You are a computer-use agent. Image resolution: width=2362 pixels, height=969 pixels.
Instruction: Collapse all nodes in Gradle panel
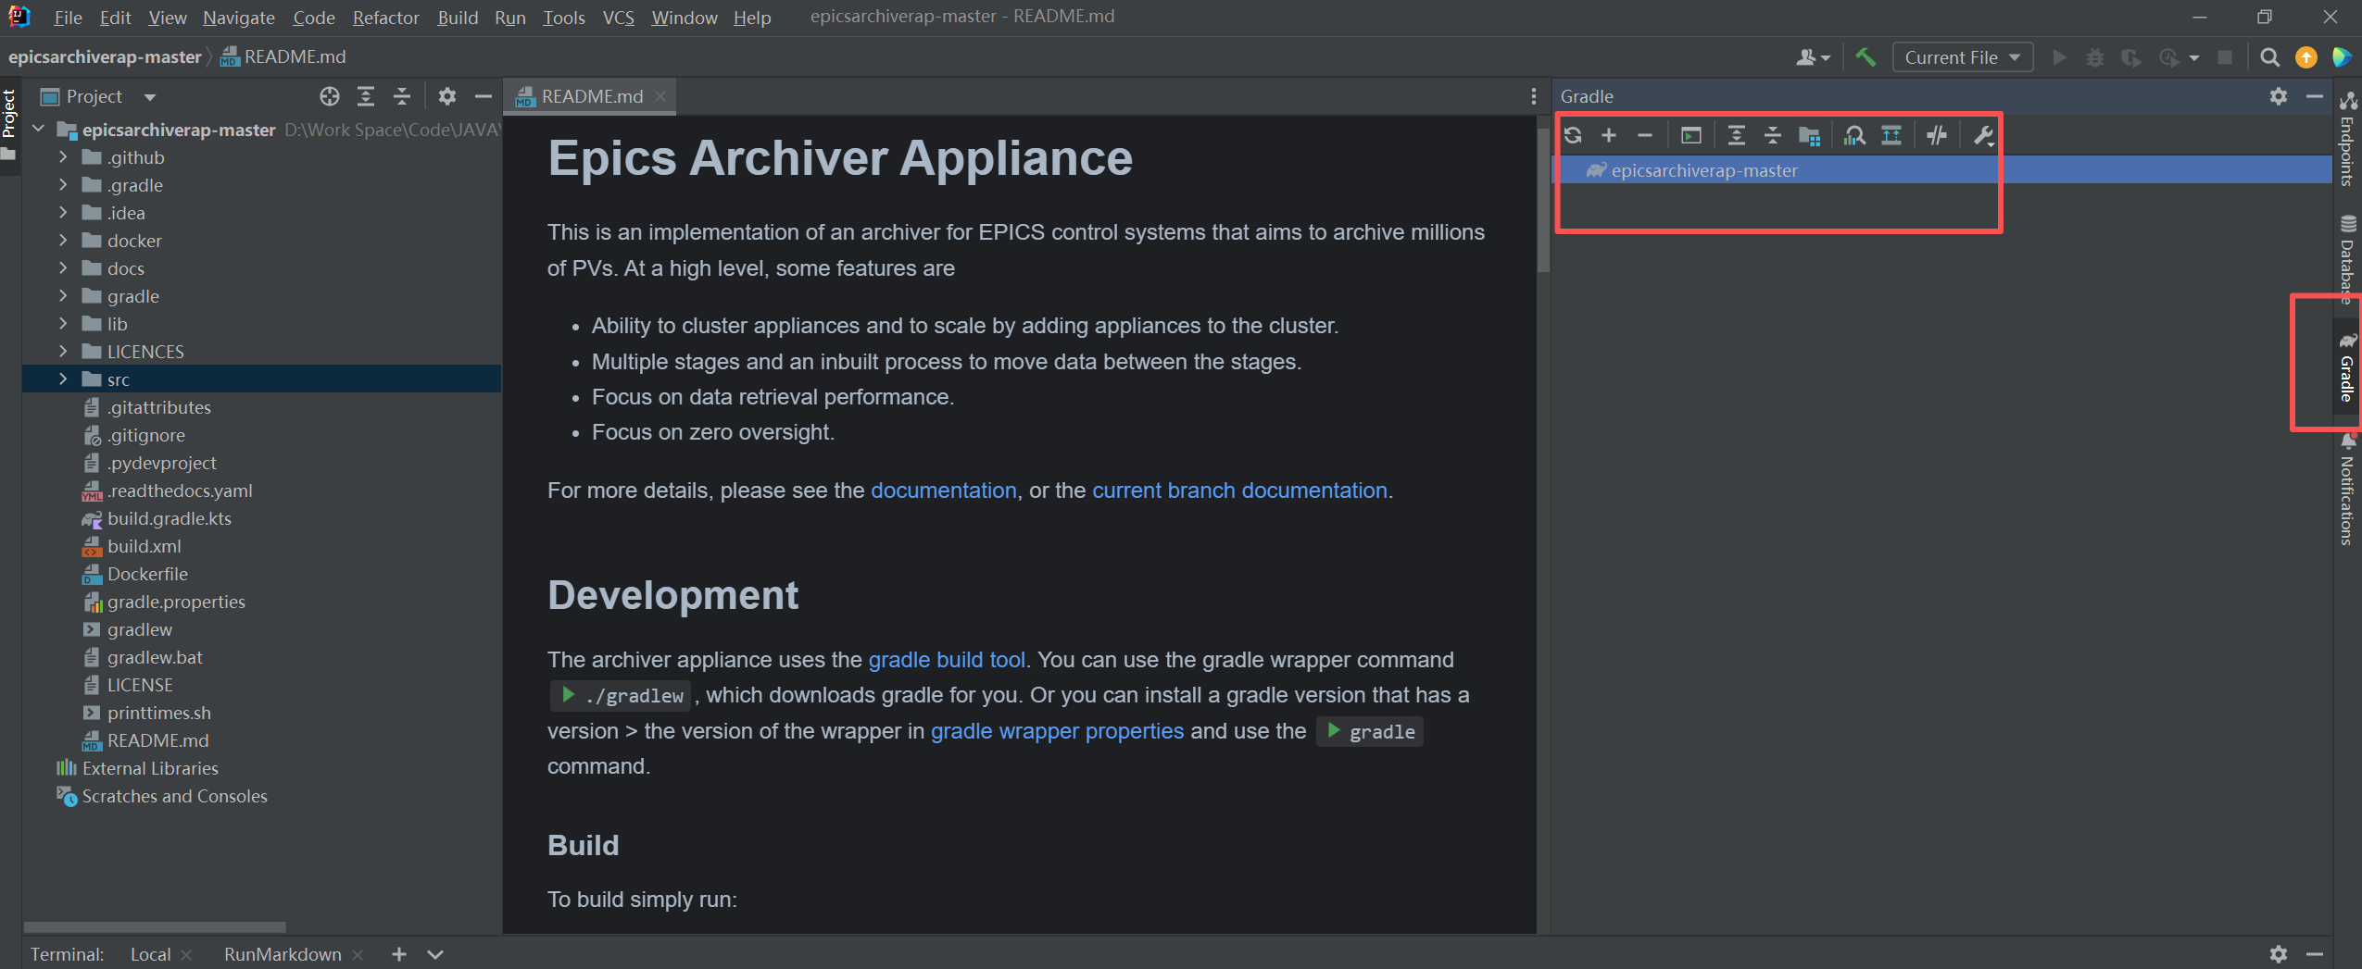(x=1773, y=135)
